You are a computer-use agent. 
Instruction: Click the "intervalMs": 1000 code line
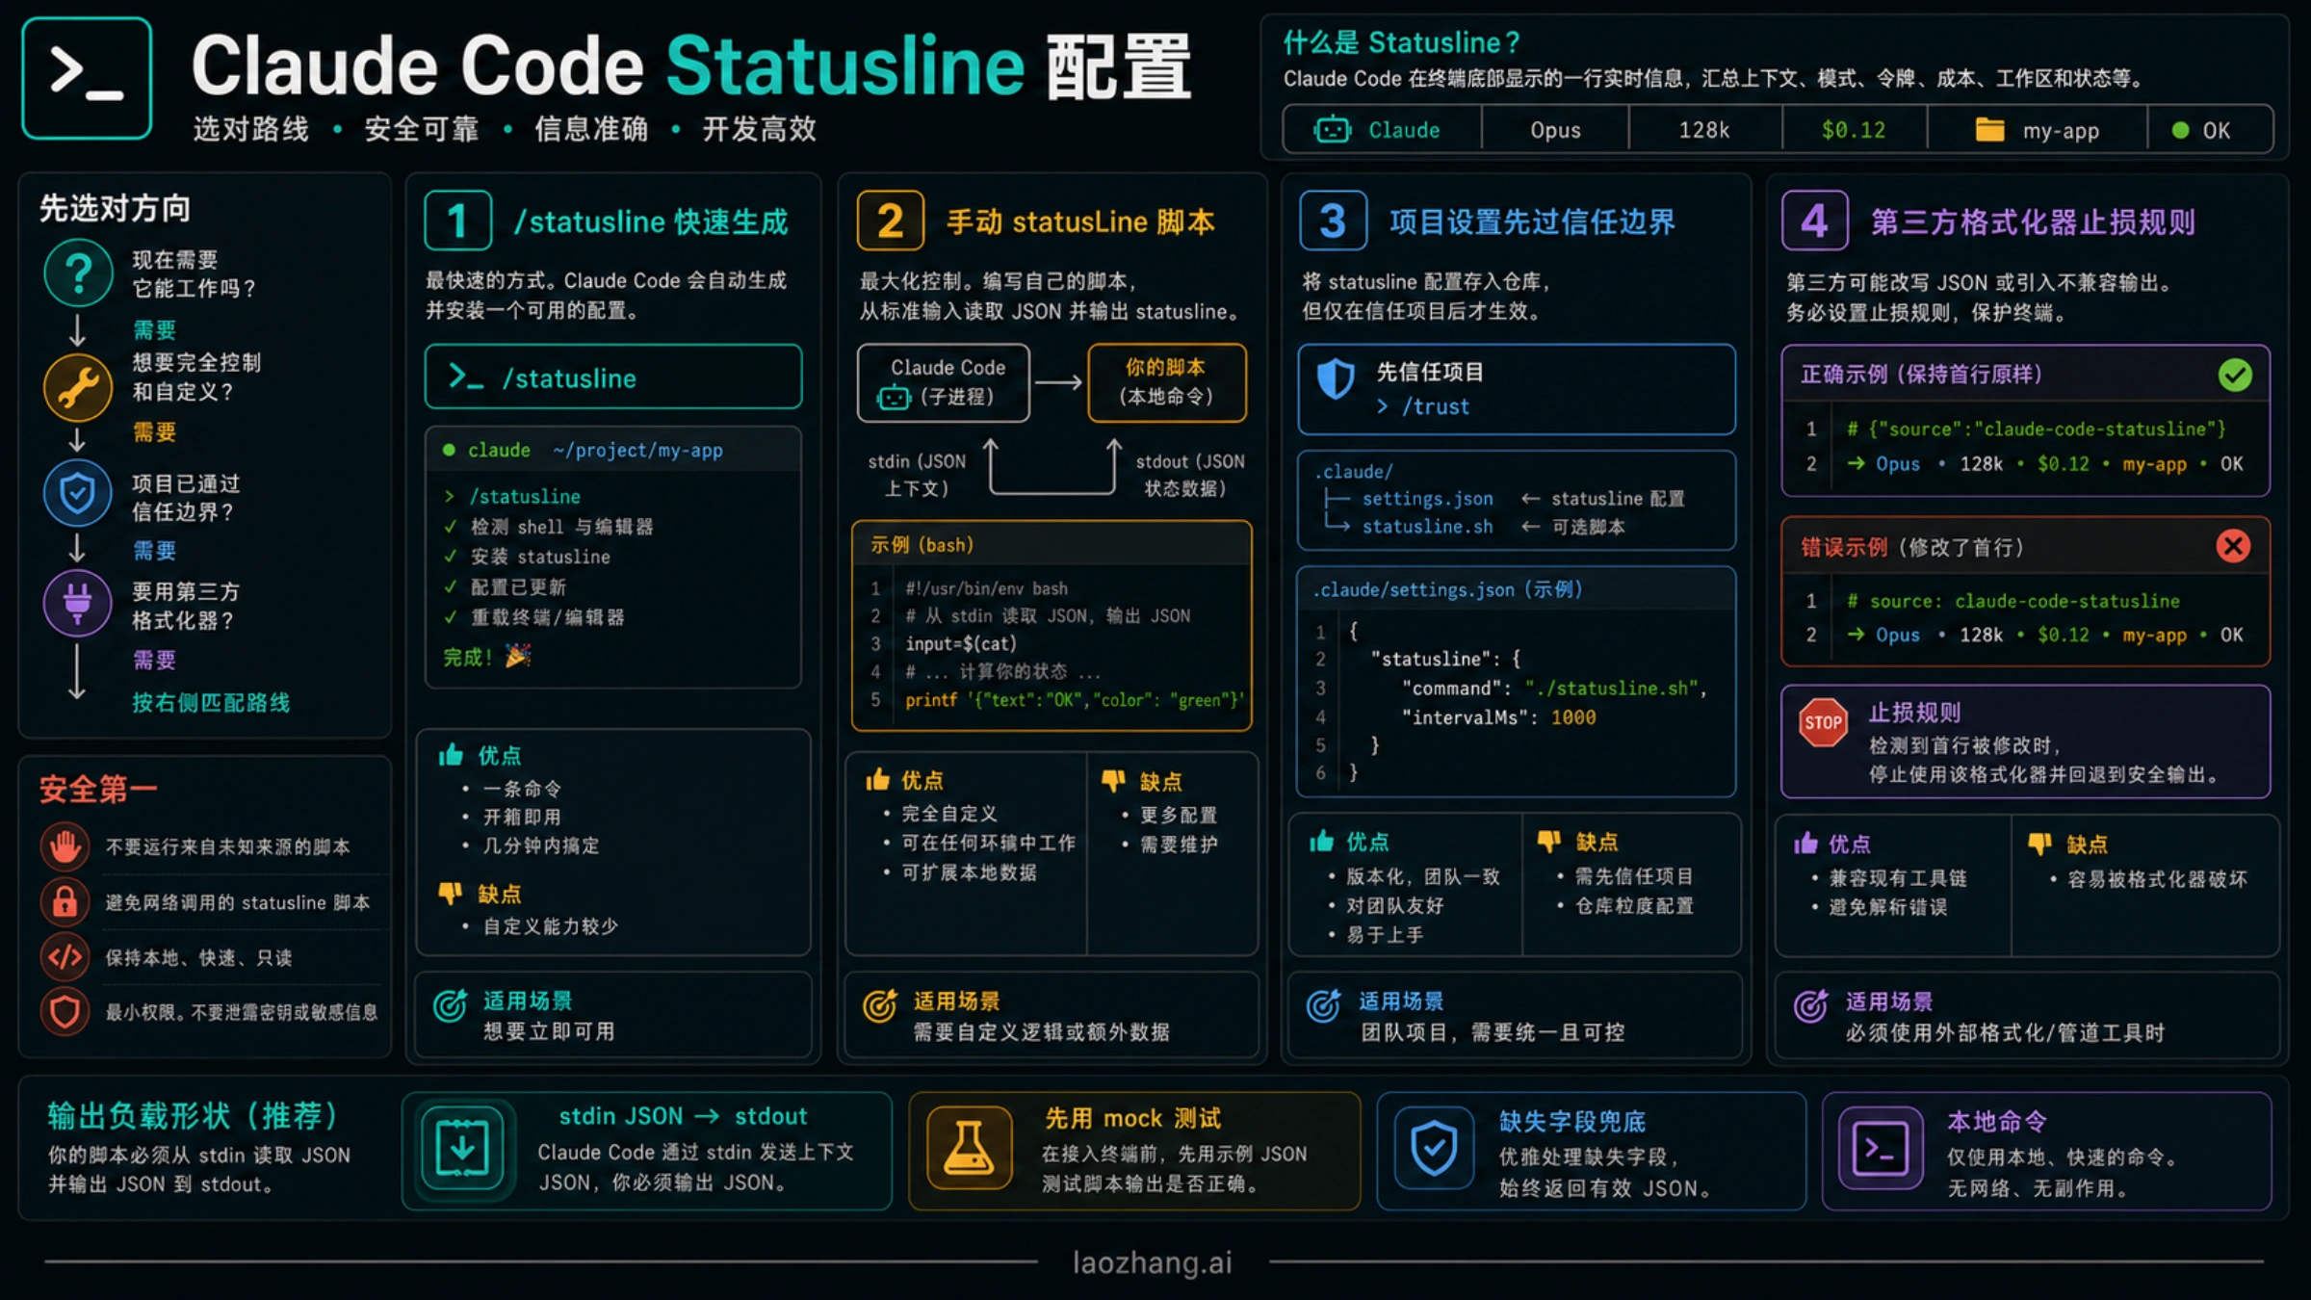1498,717
